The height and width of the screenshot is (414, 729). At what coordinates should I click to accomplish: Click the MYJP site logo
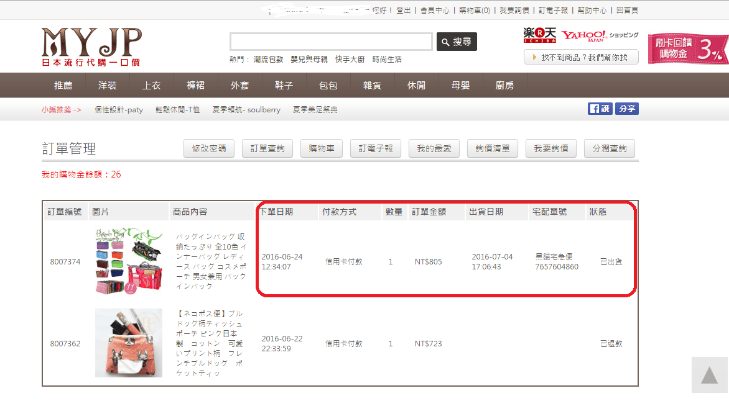tap(91, 47)
